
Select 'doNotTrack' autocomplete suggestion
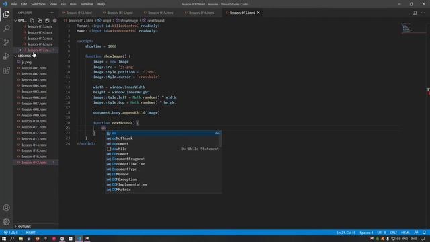163,138
